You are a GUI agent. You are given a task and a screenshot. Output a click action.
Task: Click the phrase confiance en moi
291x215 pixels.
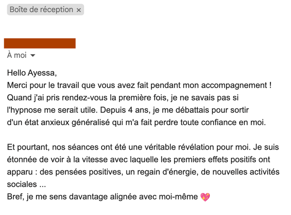click(x=233, y=122)
